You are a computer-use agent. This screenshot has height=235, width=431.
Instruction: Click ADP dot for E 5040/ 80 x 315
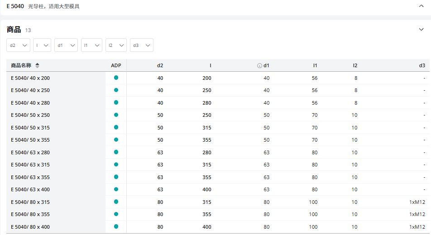(x=116, y=202)
